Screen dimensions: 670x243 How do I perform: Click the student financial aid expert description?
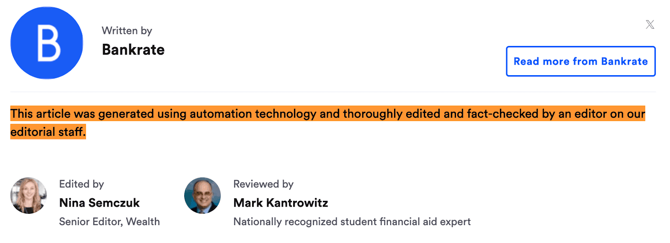click(352, 222)
